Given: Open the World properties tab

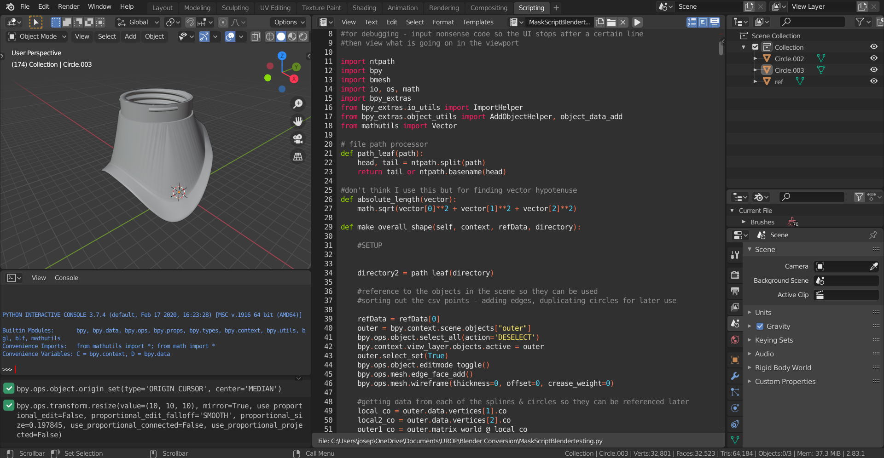Looking at the screenshot, I should pyautogui.click(x=735, y=340).
